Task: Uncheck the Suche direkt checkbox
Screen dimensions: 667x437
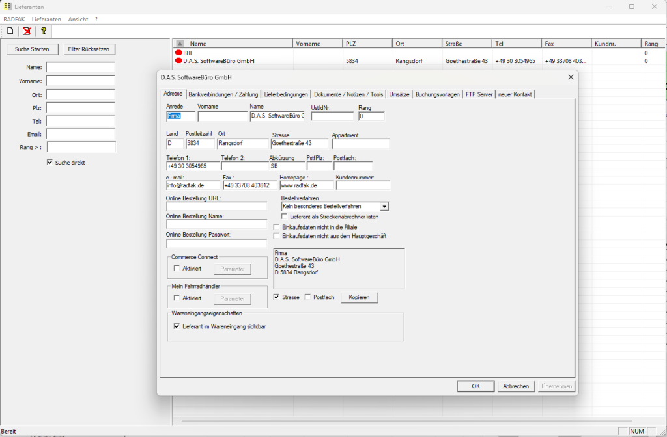Action: click(x=50, y=163)
